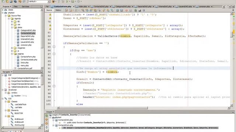Expand the BD folder node
This screenshot has height=132, width=236.
[12, 22]
